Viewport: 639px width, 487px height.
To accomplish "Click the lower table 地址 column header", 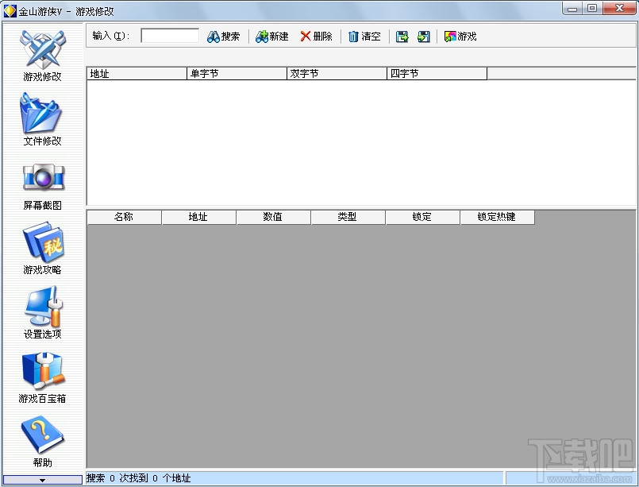I will [x=198, y=217].
